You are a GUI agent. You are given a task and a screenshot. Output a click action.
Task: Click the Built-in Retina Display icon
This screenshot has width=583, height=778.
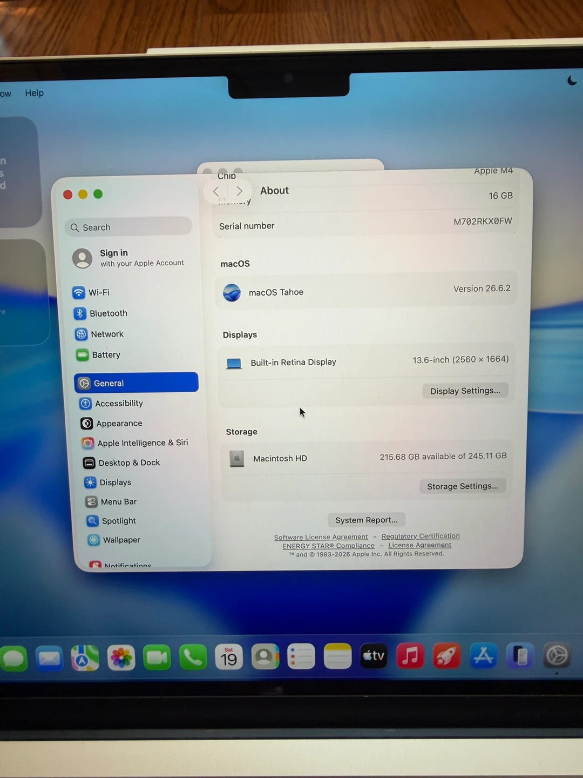234,364
